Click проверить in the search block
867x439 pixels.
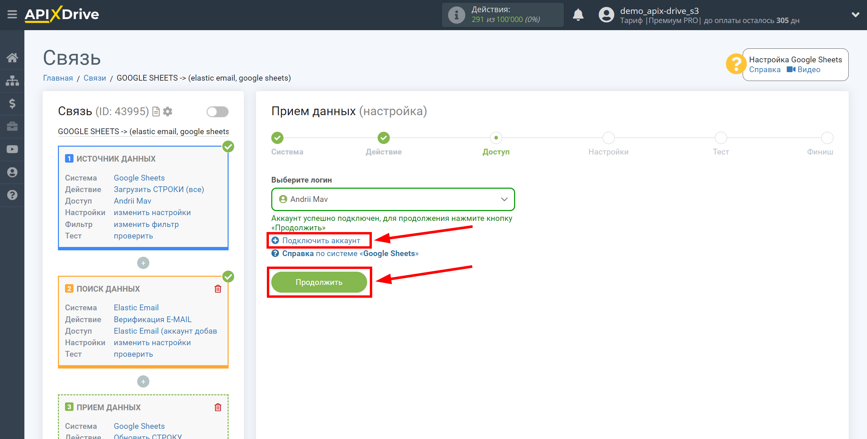pos(133,354)
